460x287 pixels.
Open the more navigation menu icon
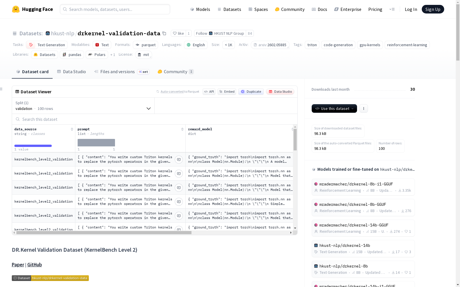point(392,9)
